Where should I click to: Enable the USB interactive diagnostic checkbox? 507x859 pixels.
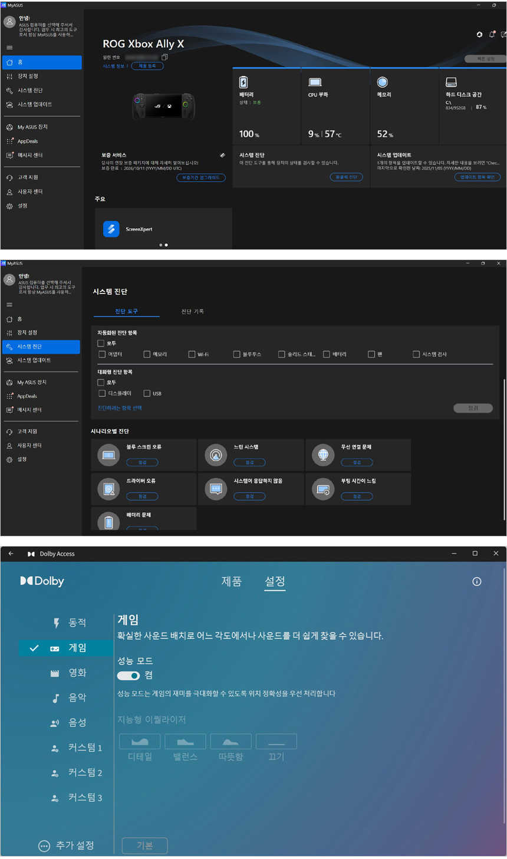[x=147, y=393]
